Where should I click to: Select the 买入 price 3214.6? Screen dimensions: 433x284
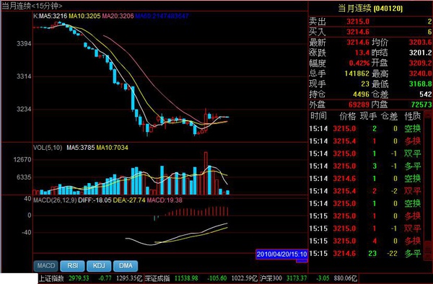tap(358, 32)
